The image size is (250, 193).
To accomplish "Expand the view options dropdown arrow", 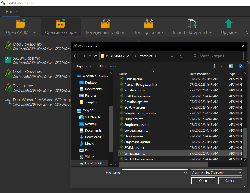I will (222, 66).
